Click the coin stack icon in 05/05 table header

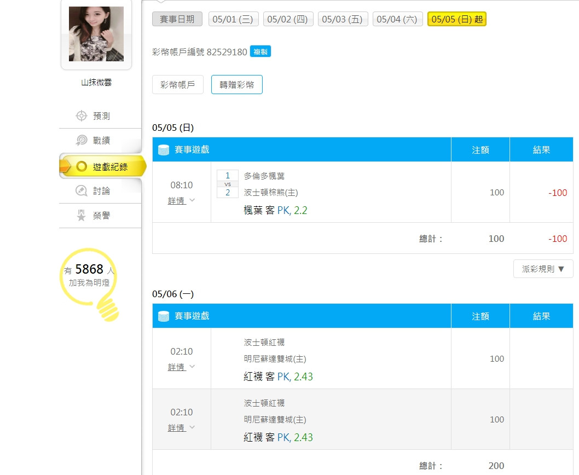pyautogui.click(x=163, y=150)
